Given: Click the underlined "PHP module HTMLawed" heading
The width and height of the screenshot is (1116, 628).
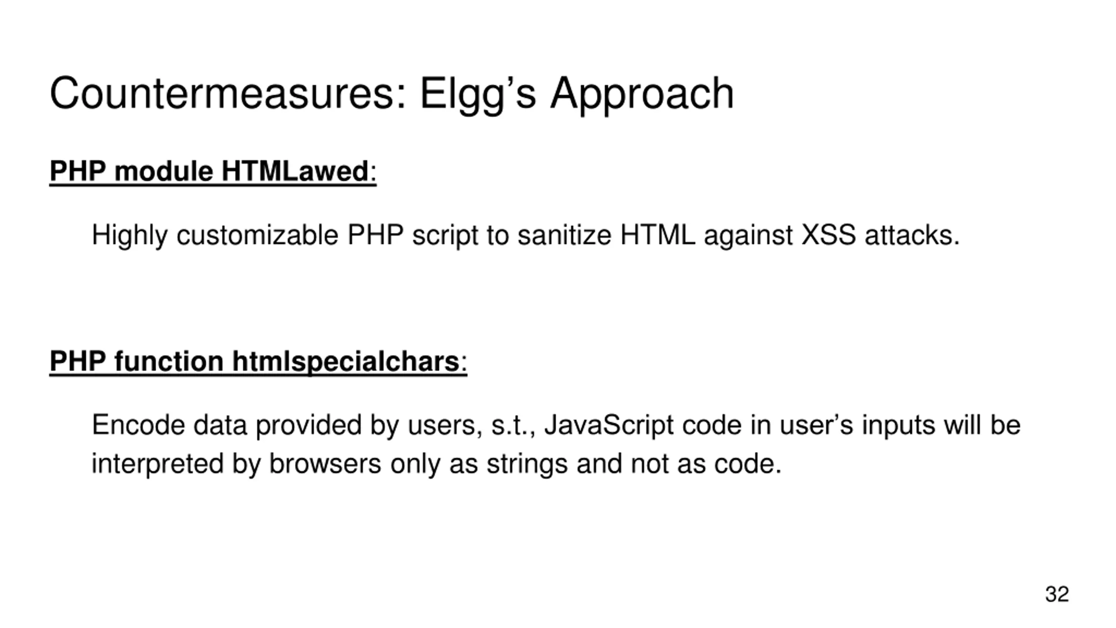Looking at the screenshot, I should pyautogui.click(x=212, y=171).
